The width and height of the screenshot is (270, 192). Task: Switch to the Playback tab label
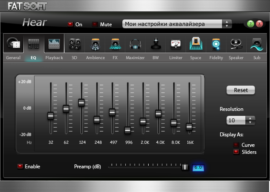click(x=54, y=58)
